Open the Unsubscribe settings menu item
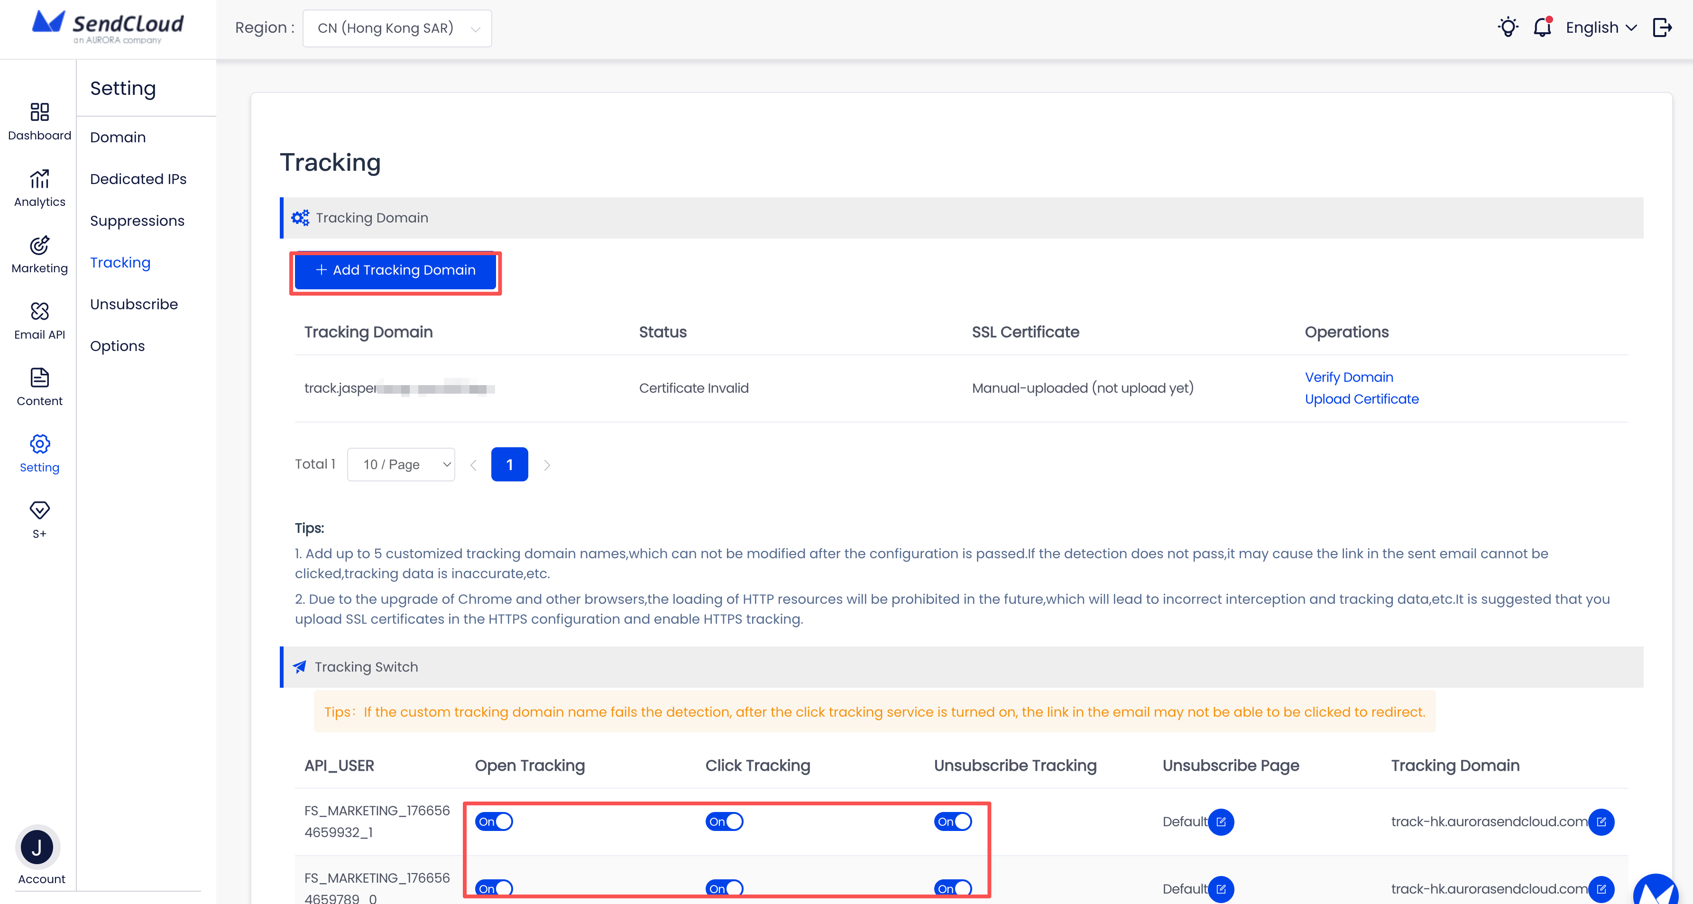The image size is (1693, 904). click(133, 304)
